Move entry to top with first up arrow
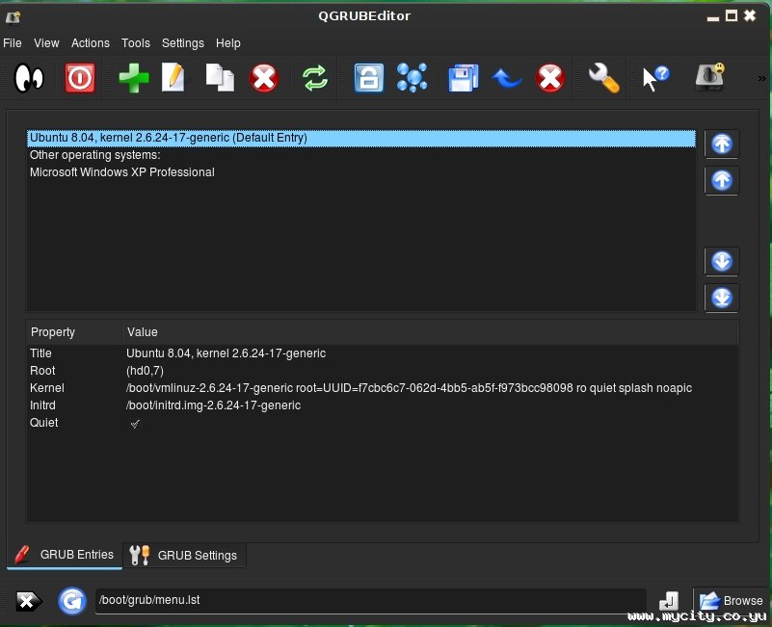 (x=722, y=144)
